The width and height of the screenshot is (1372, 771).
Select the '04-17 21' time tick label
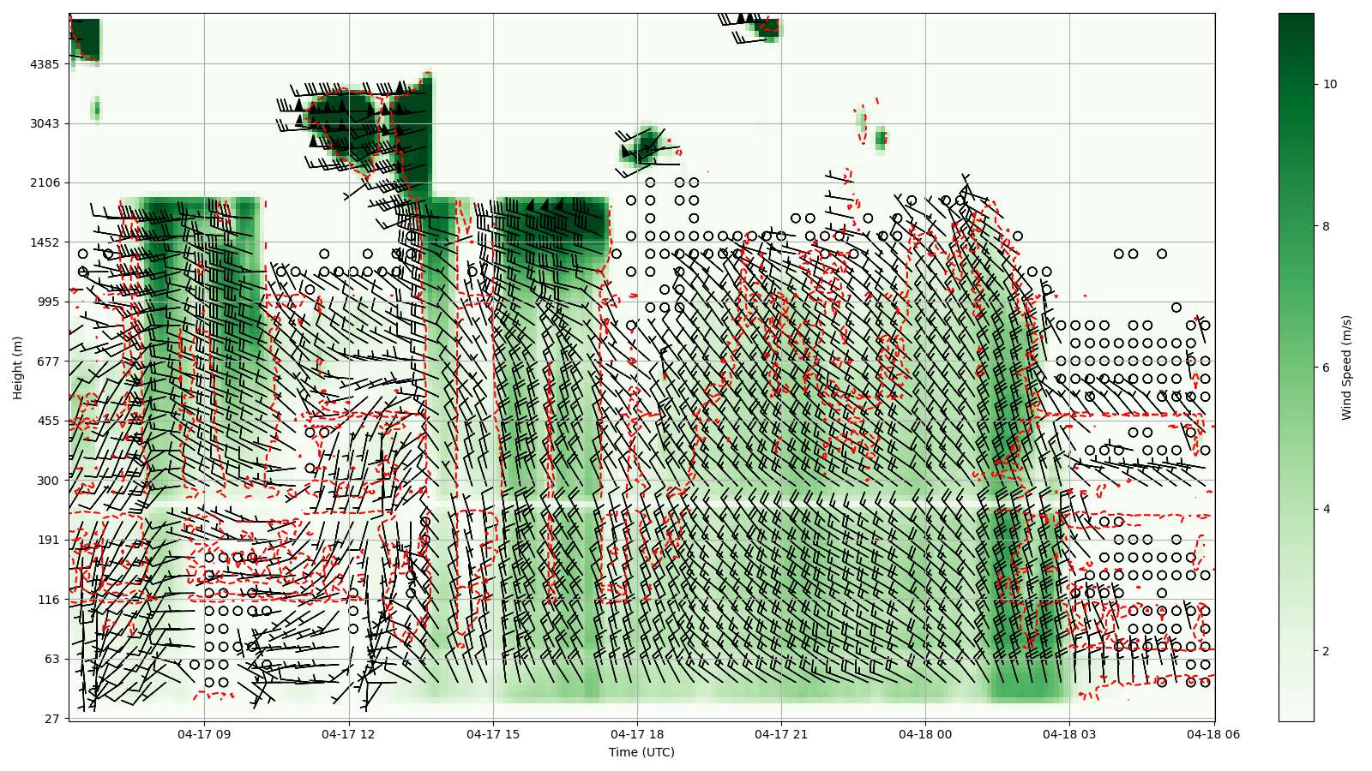click(782, 734)
